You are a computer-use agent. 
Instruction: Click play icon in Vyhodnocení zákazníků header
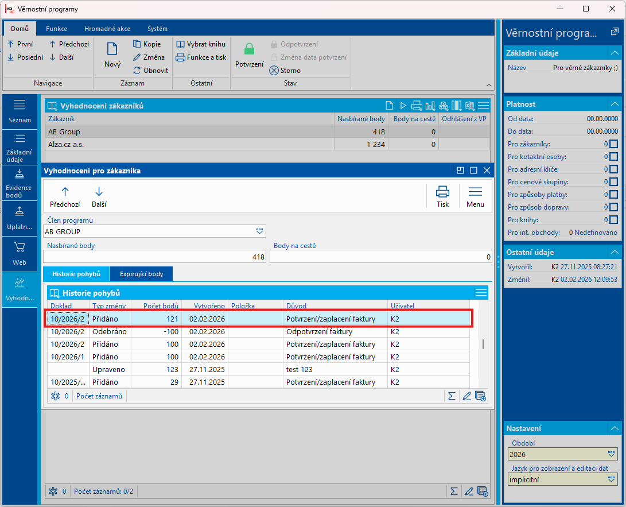click(x=403, y=106)
